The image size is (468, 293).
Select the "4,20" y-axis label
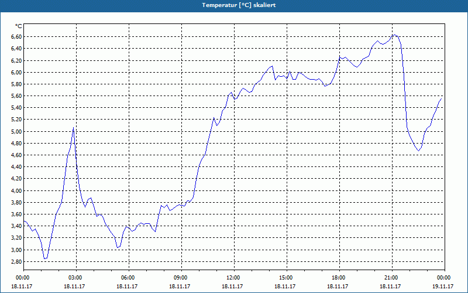(17, 179)
